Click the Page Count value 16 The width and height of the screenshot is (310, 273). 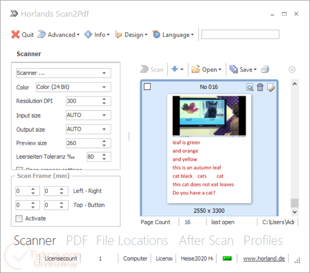187,222
